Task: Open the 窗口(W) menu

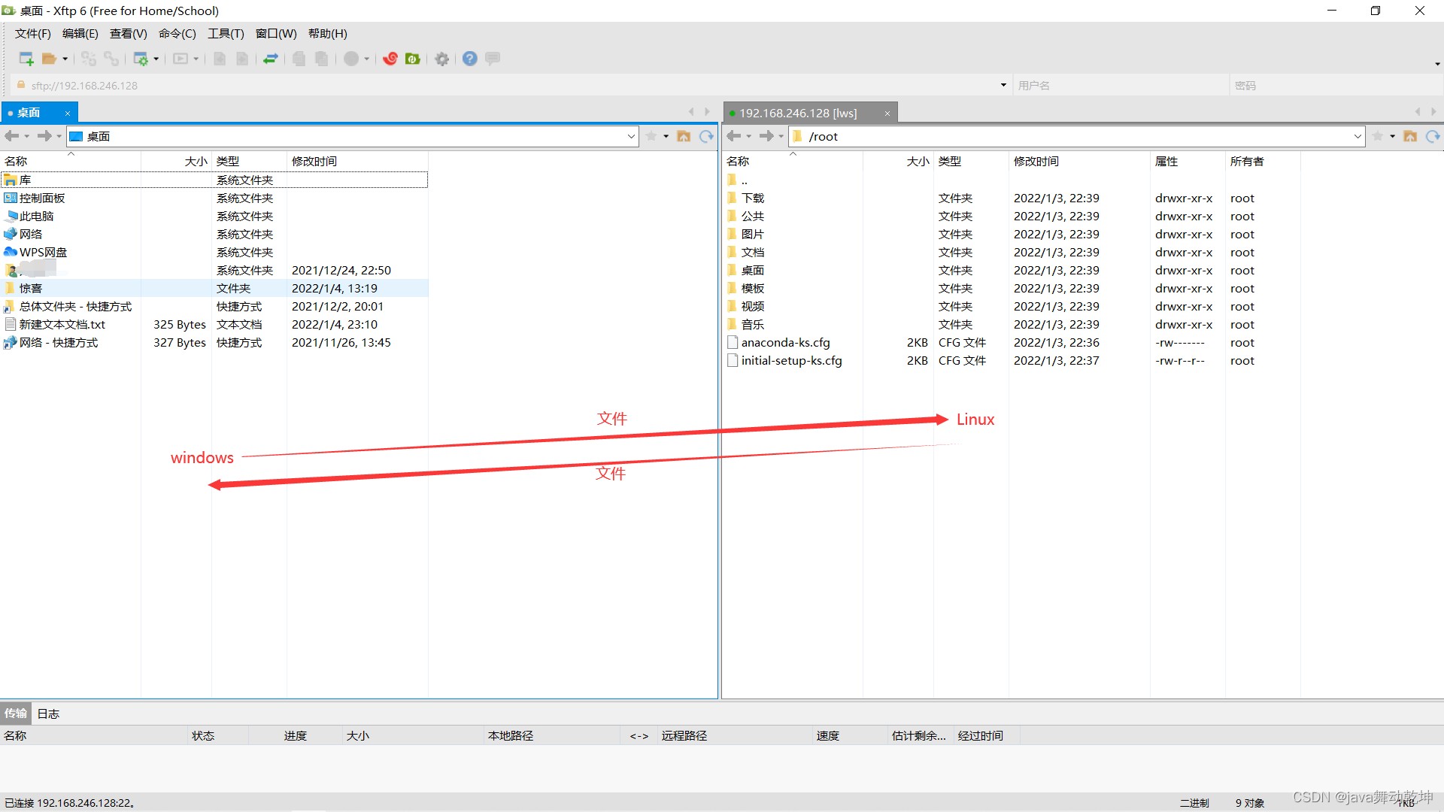Action: (276, 34)
